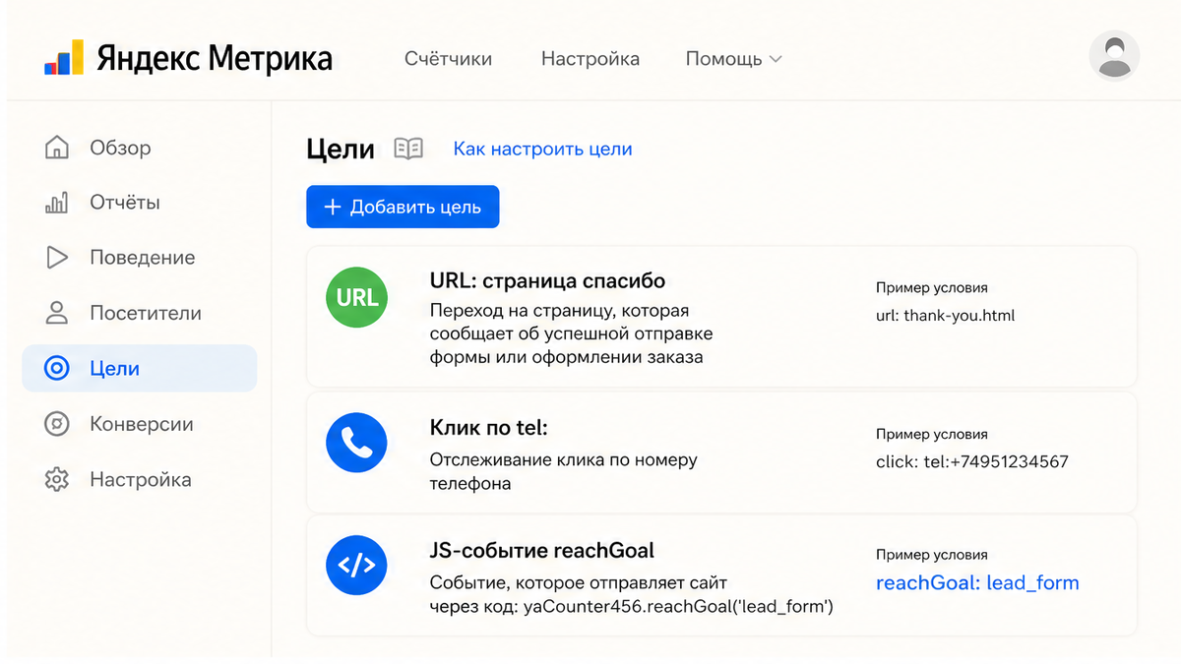Open sidebar Настройка section
Viewport: 1181px width, 664px height.
point(139,480)
